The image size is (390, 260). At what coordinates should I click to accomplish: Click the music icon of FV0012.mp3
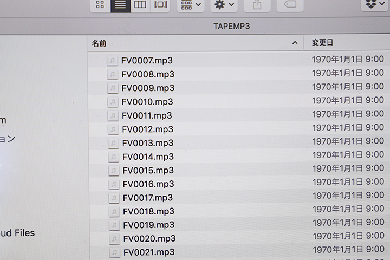point(113,129)
